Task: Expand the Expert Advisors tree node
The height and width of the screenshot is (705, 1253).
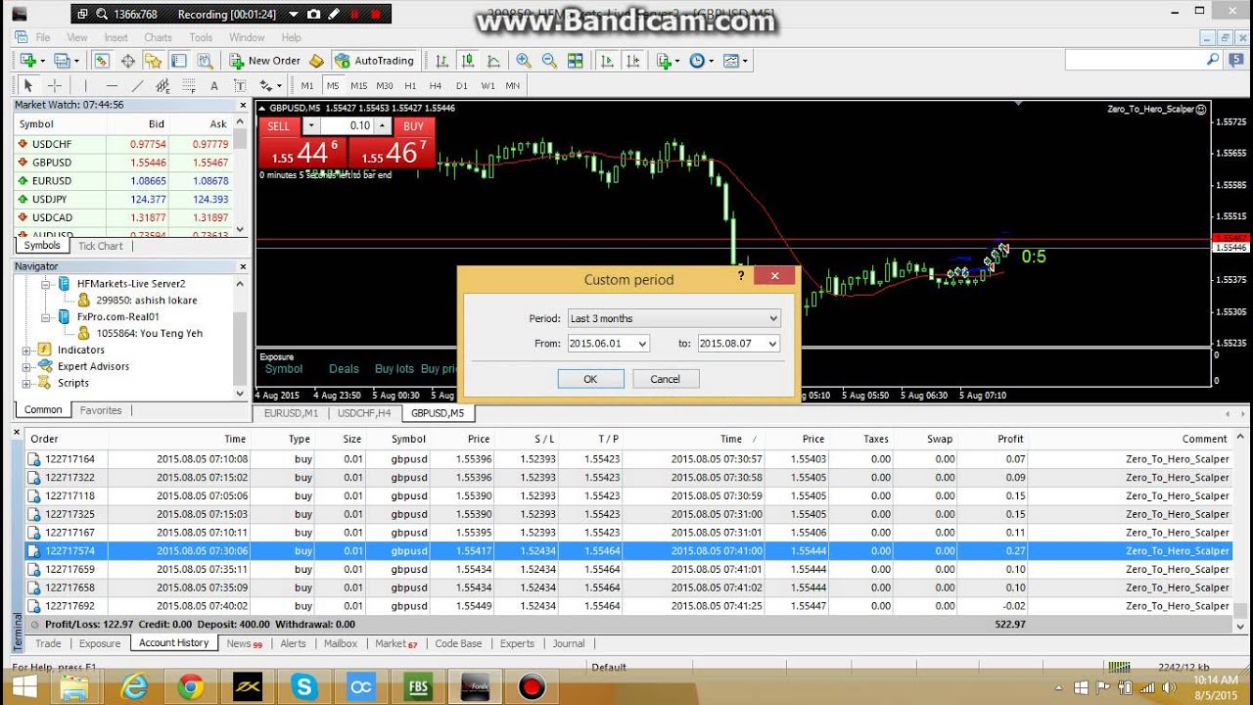Action: tap(26, 366)
